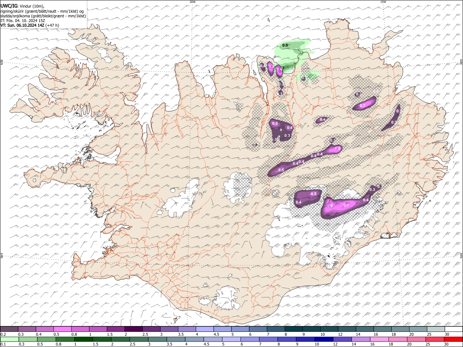Image resolution: width=463 pixels, height=347 pixels.
Task: Click the '(+47 h)' forecast offset text
Action: click(52, 25)
